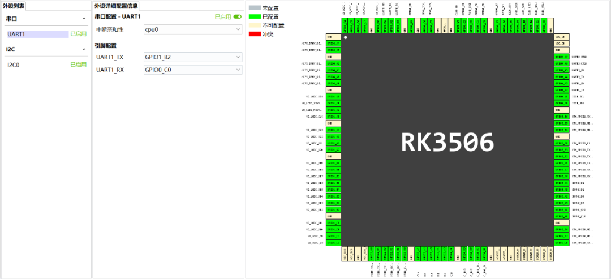
Task: Click the cream 不可配置 legend swatch
Action: (255, 25)
